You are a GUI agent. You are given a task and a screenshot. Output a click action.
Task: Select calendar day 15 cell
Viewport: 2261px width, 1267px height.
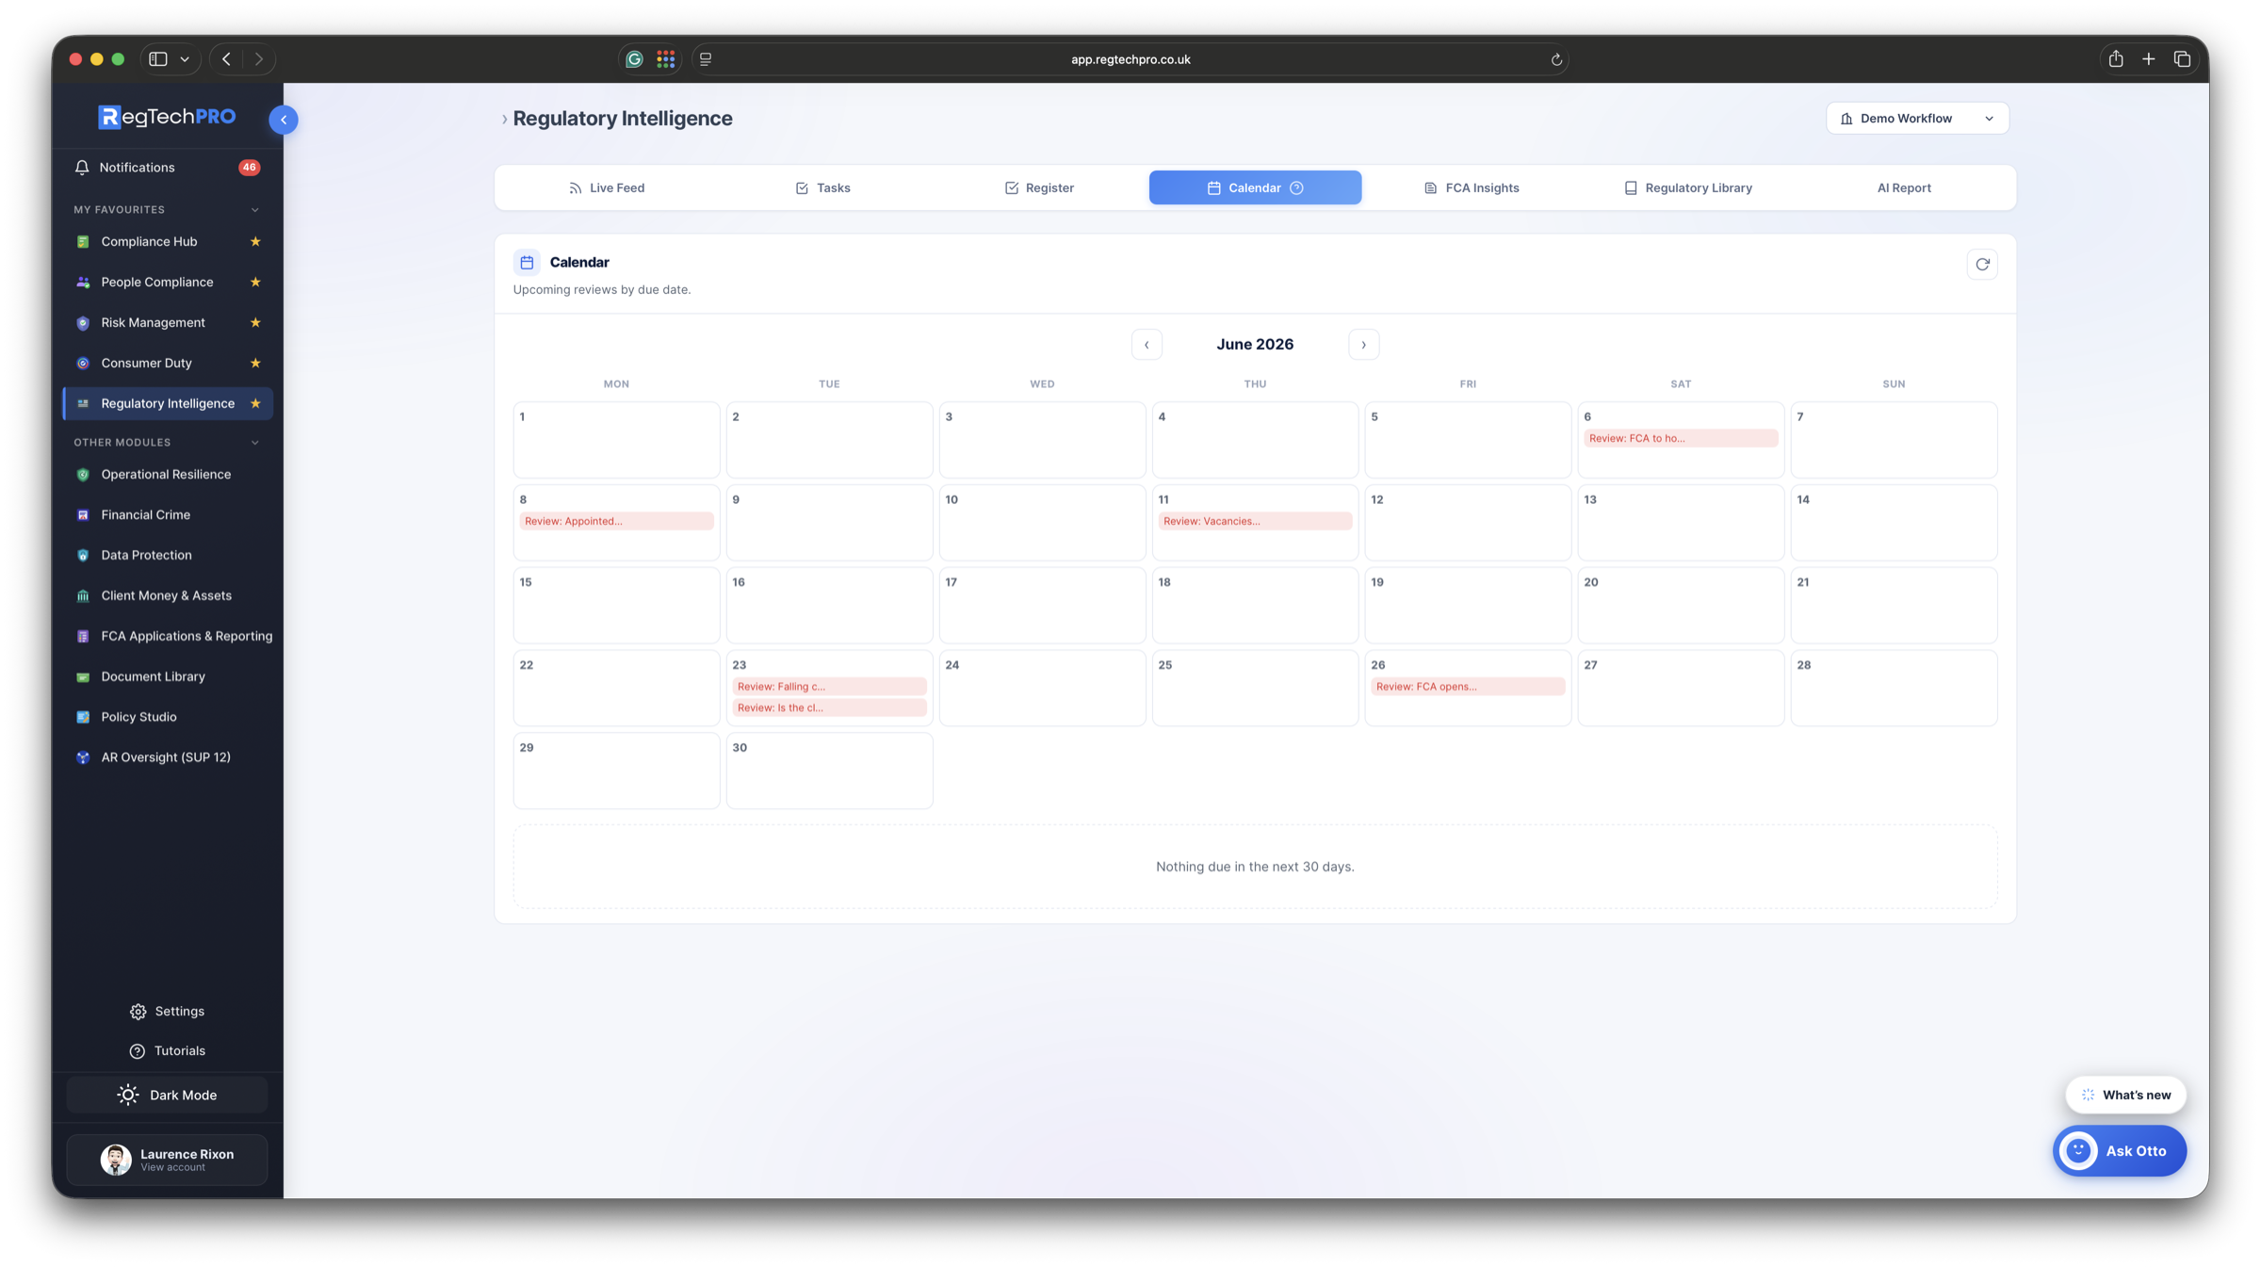click(616, 606)
